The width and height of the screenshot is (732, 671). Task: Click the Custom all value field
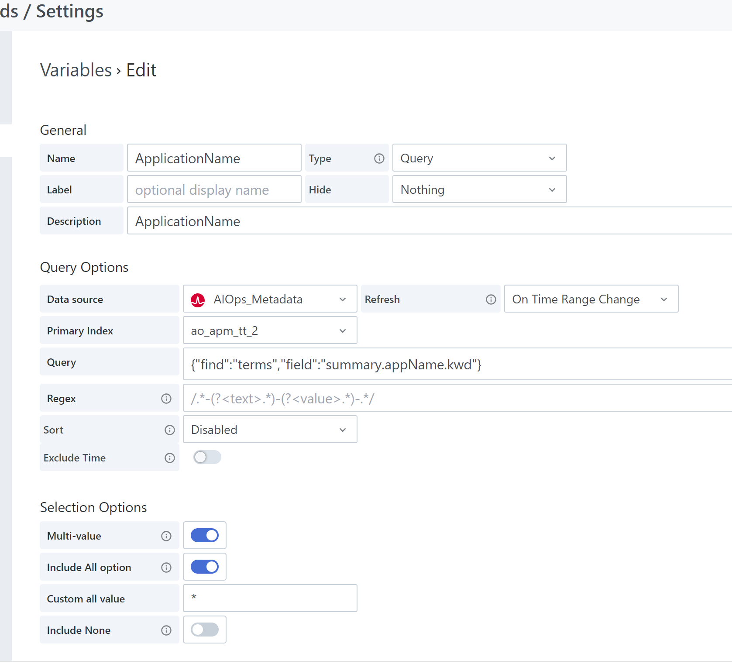(x=270, y=598)
